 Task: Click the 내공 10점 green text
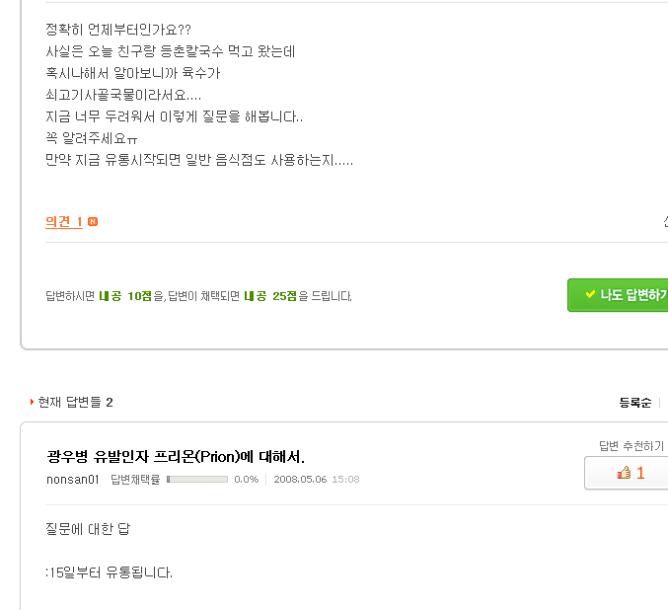pyautogui.click(x=125, y=296)
